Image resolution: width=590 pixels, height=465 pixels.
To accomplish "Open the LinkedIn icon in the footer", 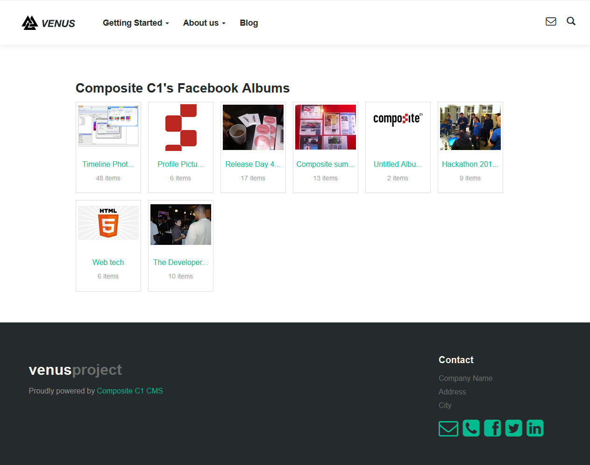I will click(x=535, y=428).
